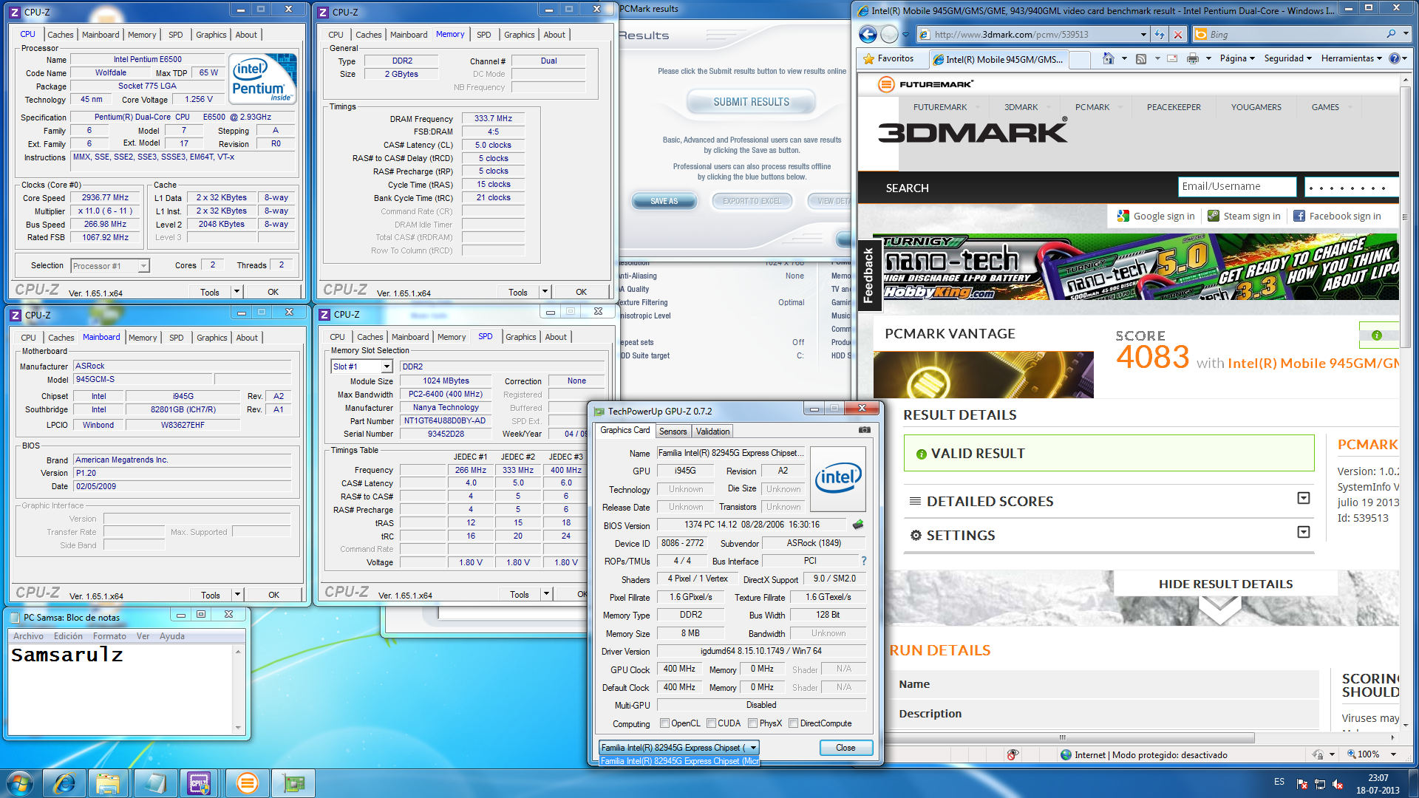
Task: Expand DETAILED SCORES section
Action: [x=1304, y=498]
